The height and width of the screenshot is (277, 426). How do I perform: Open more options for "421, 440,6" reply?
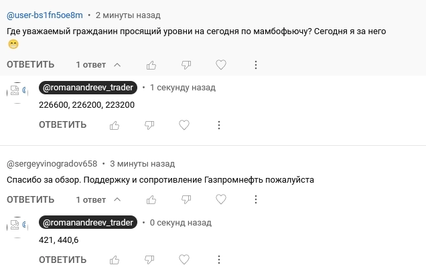(x=219, y=260)
